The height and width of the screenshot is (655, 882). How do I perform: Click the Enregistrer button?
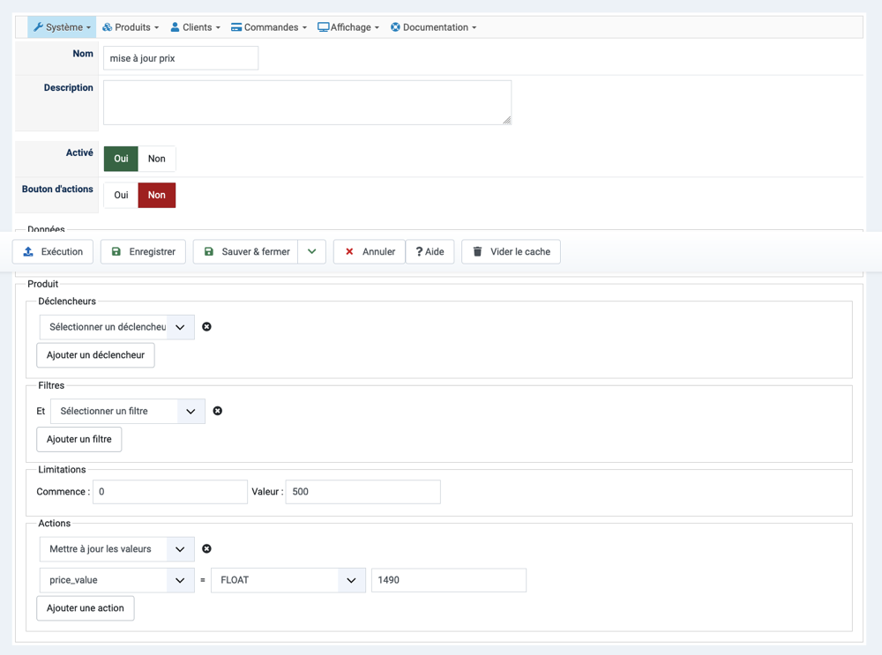click(143, 251)
